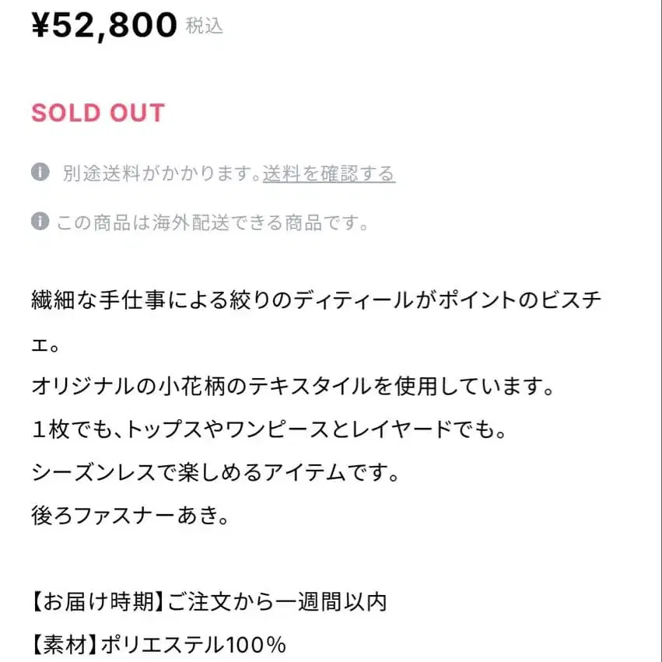
Task: Click the line 1枚でも、トップスやワンピース
Action: 268,429
